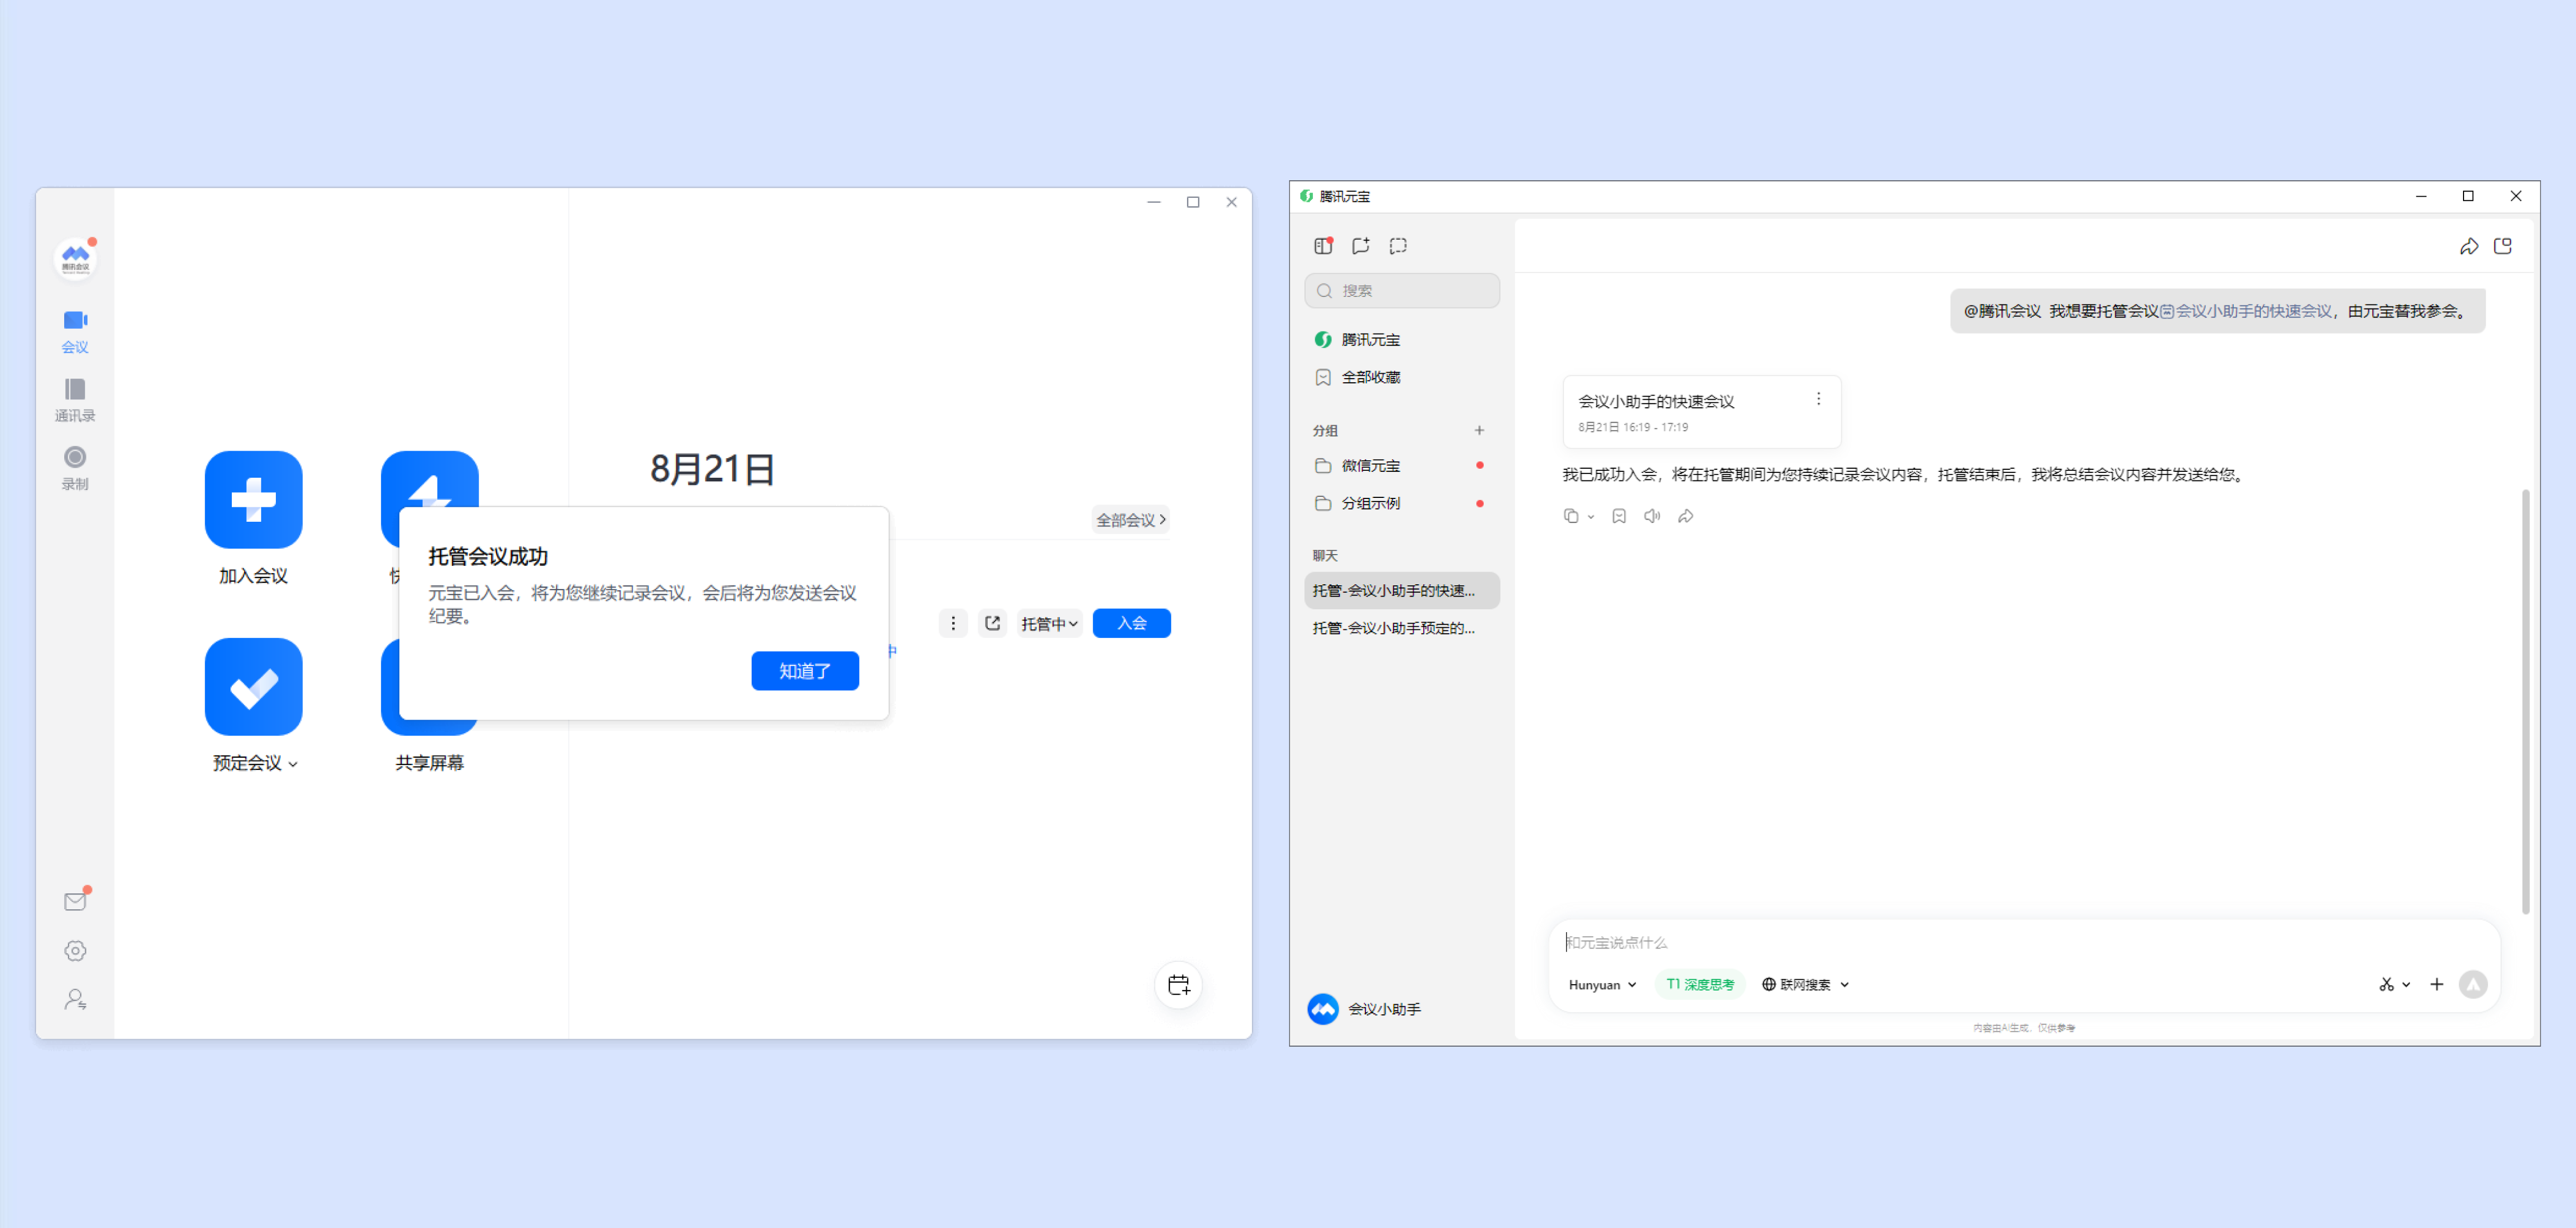The width and height of the screenshot is (2576, 1228).
Task: Open chat 托管-会议小助手预定的...
Action: click(1393, 627)
